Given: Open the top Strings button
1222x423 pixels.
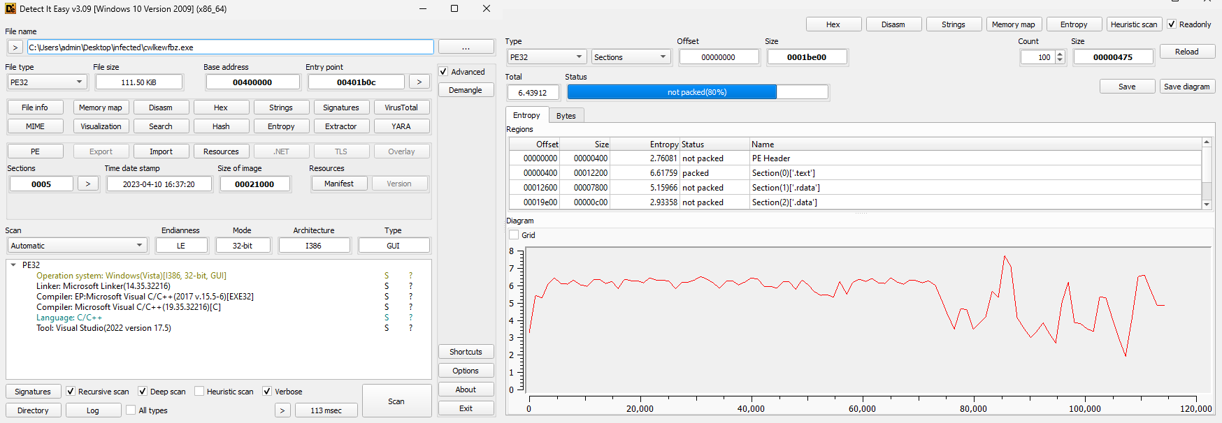Looking at the screenshot, I should [x=954, y=24].
